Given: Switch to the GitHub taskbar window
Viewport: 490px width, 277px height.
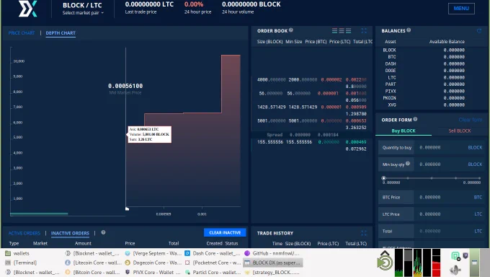Looking at the screenshot, I should [x=272, y=253].
